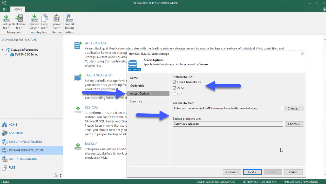Click the Restore arrow icon

(78, 110)
